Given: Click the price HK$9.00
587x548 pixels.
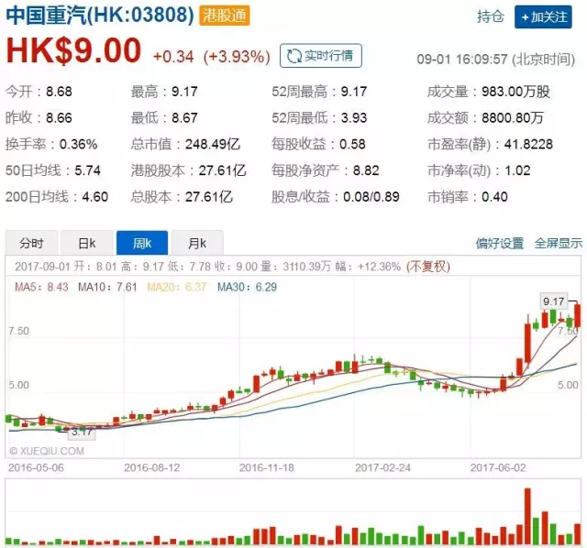Looking at the screenshot, I should pyautogui.click(x=73, y=50).
